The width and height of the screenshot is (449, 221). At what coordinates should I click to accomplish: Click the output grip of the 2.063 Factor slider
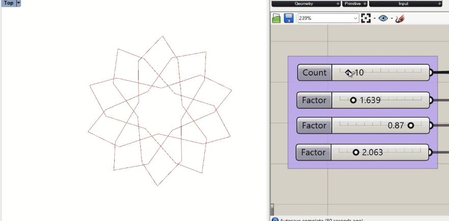click(x=430, y=152)
